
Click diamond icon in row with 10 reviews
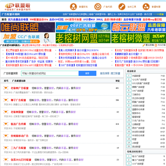6,136
